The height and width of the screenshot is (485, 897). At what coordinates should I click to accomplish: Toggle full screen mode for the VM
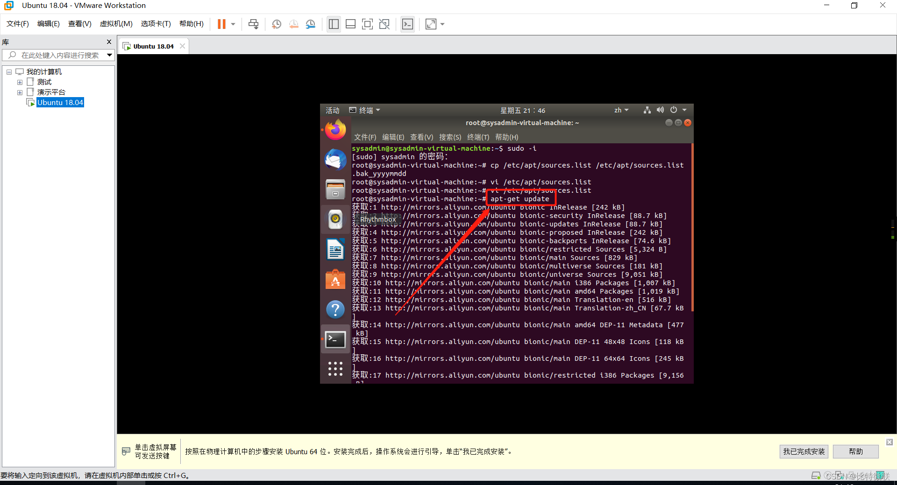(368, 24)
